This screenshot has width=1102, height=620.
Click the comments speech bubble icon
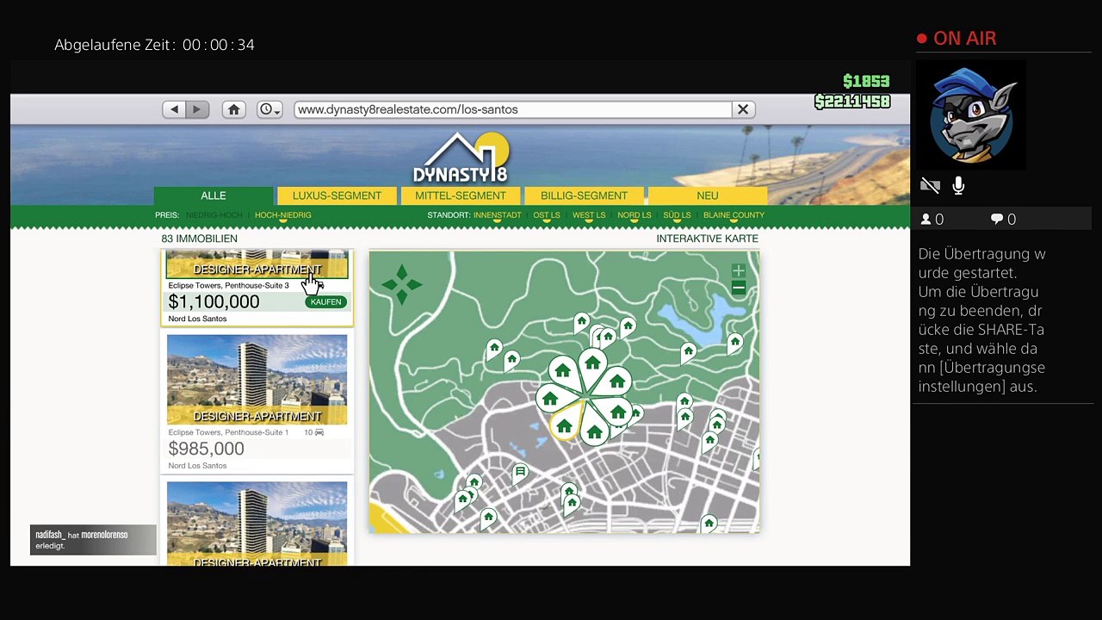click(x=998, y=220)
